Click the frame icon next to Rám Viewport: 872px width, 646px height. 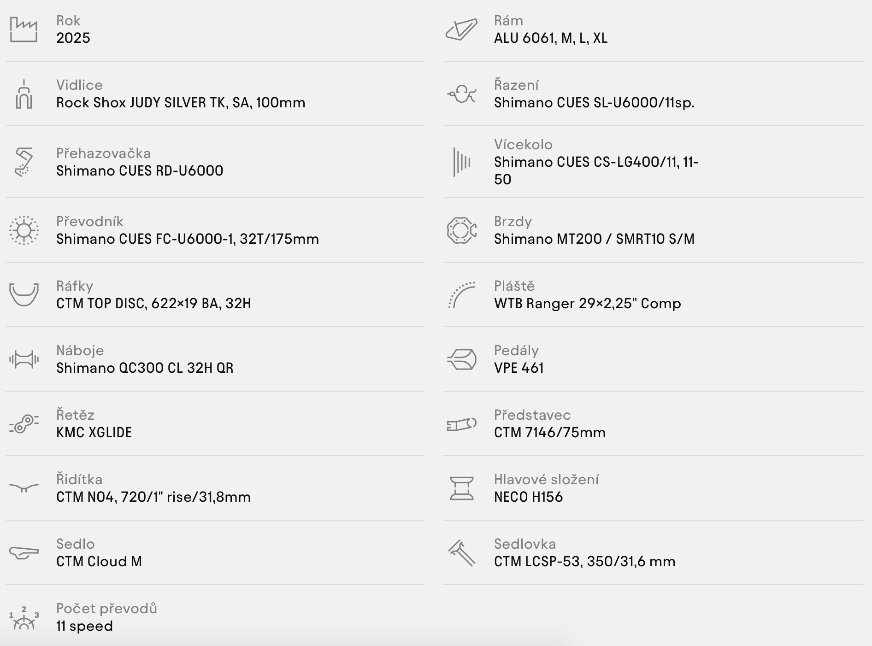[461, 29]
